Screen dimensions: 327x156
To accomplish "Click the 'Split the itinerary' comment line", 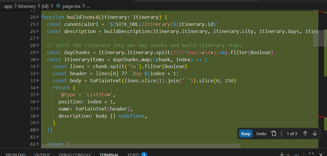I will pos(144,45).
